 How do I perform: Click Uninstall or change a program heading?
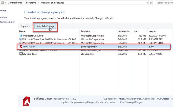45,12
